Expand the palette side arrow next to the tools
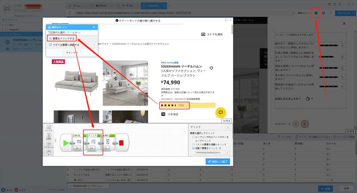The height and width of the screenshot is (193, 357). click(55, 140)
